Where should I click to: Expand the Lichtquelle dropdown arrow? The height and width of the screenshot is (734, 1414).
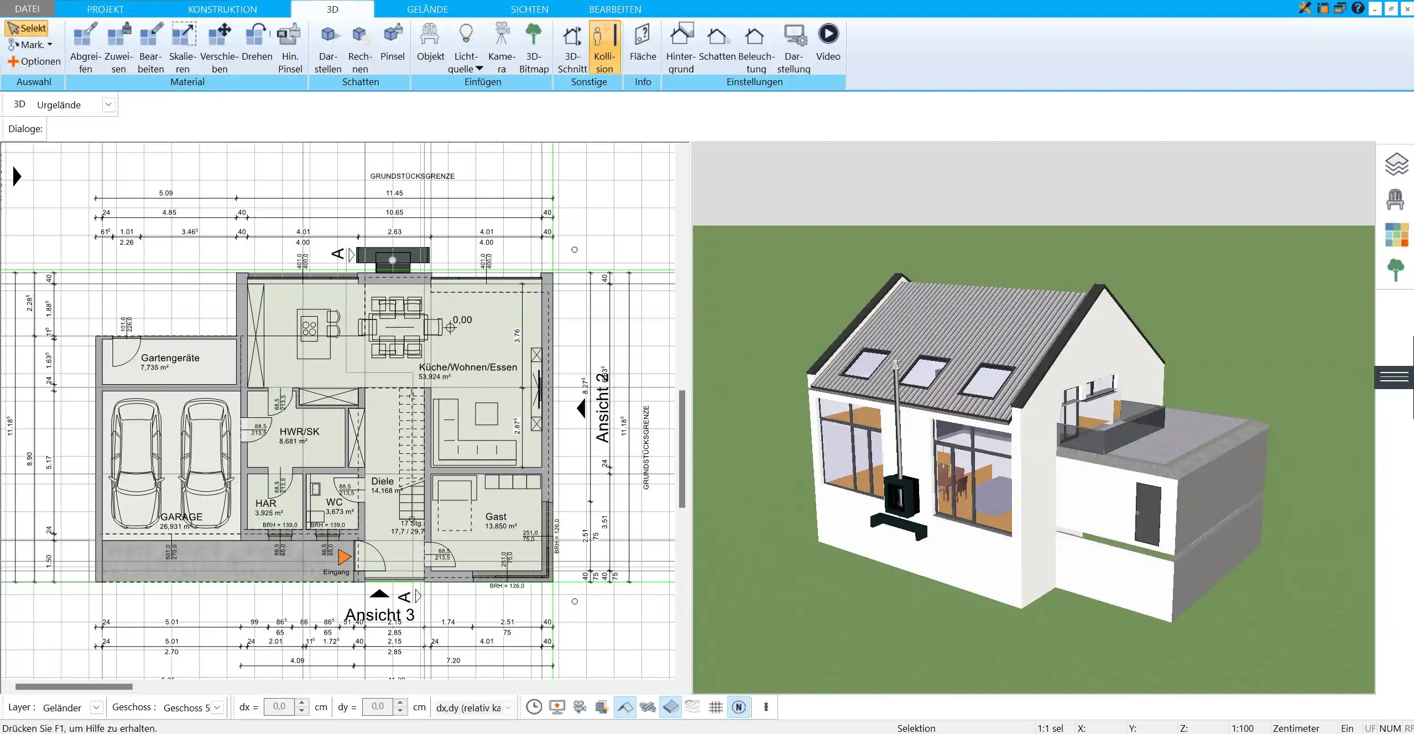[479, 69]
